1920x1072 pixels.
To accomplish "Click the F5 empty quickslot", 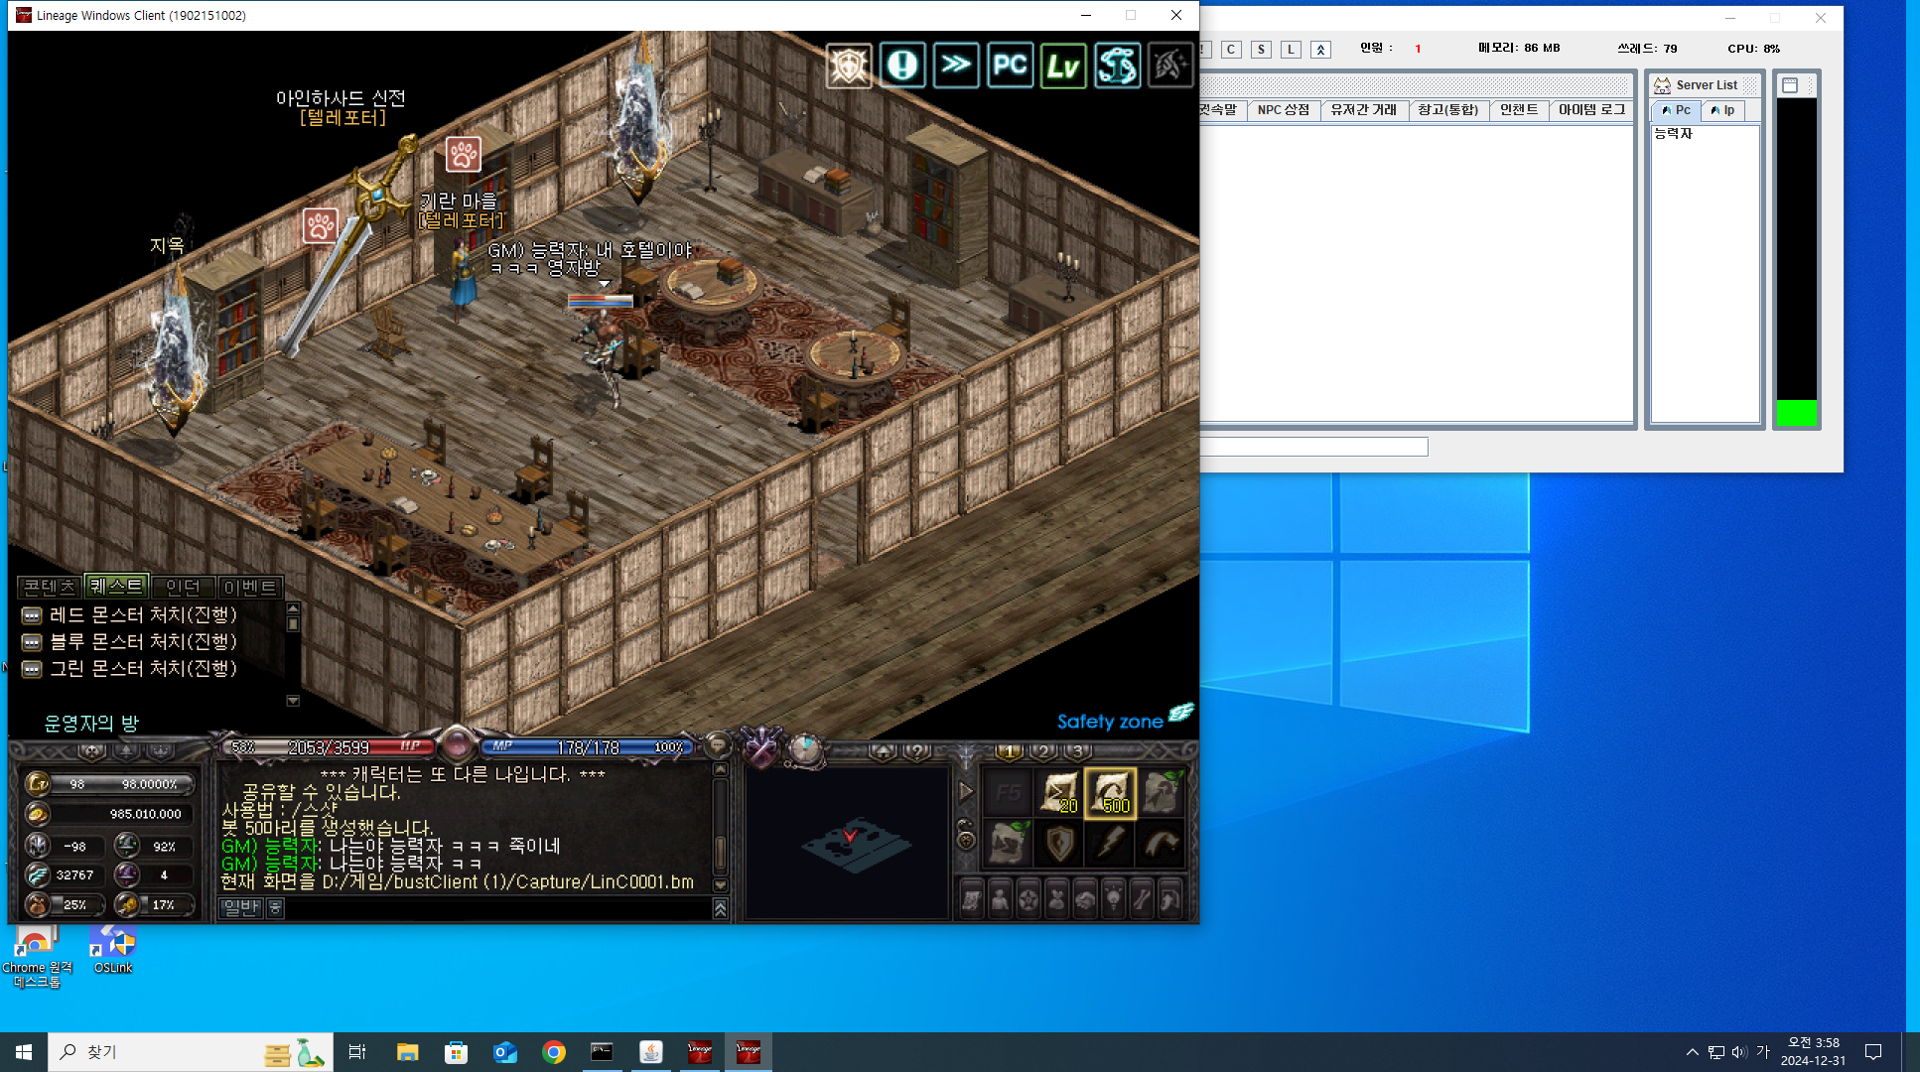I will tap(1008, 793).
